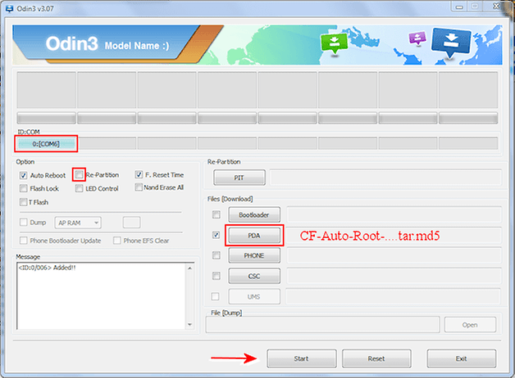Check the box beside UMS button
Screen dimensions: 515x378
216,296
